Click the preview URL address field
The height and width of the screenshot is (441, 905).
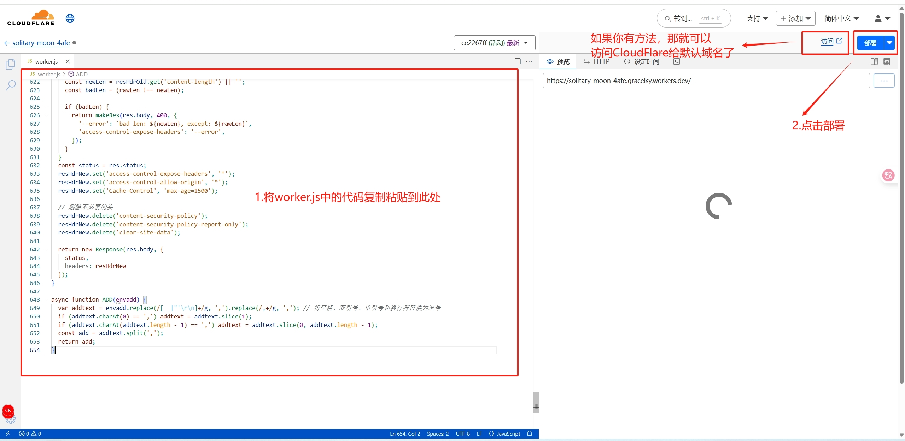[706, 81]
